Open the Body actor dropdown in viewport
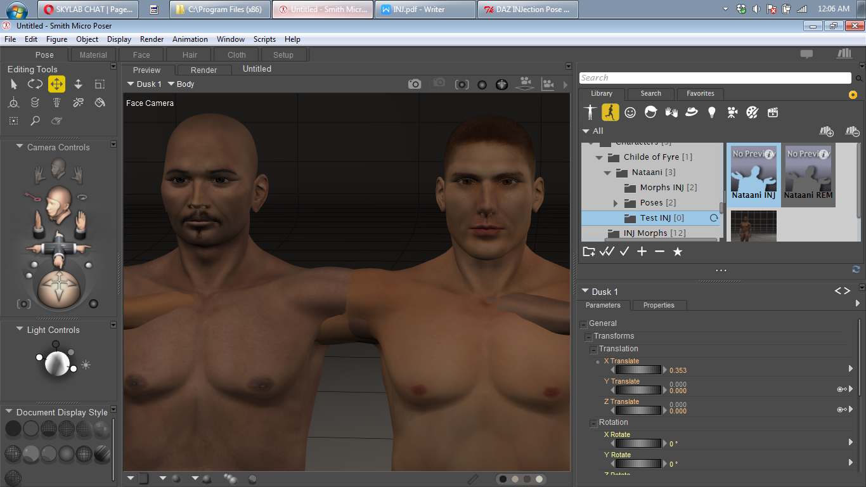The width and height of the screenshot is (866, 487). pyautogui.click(x=181, y=84)
